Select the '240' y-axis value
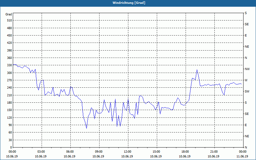The width and height of the screenshot is (256, 160). pos(10,88)
